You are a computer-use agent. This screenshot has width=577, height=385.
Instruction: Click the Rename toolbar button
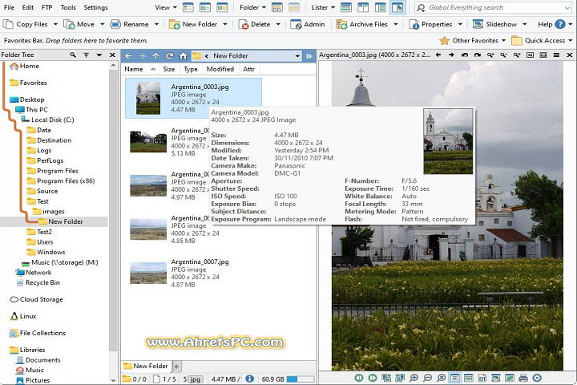point(130,24)
